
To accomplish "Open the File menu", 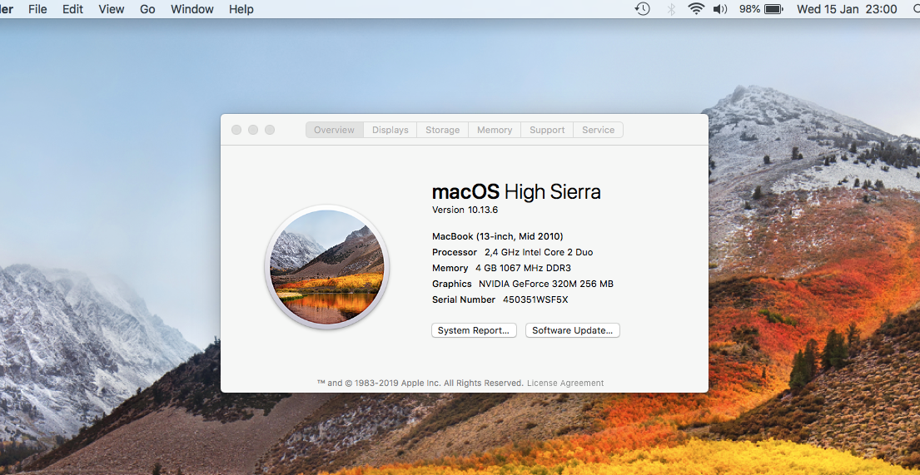I will [37, 9].
